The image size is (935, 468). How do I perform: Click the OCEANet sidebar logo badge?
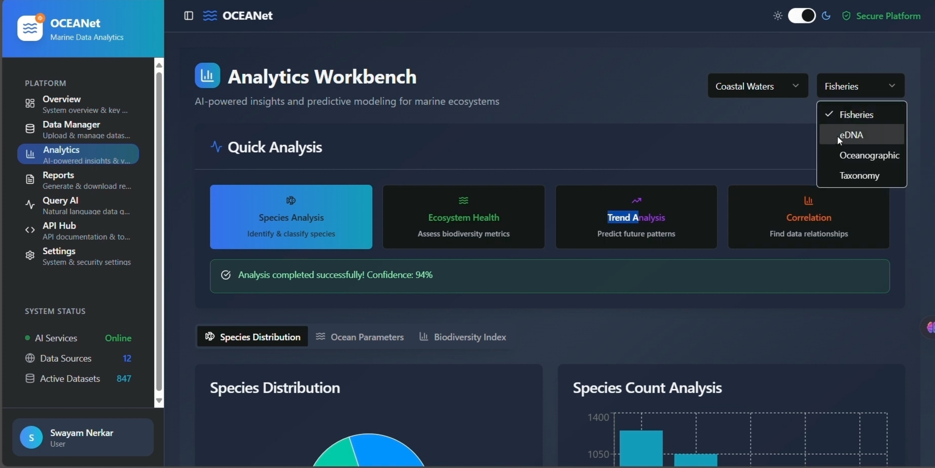tap(30, 28)
